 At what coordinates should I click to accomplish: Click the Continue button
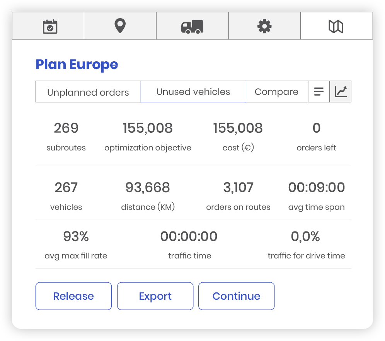click(x=236, y=296)
